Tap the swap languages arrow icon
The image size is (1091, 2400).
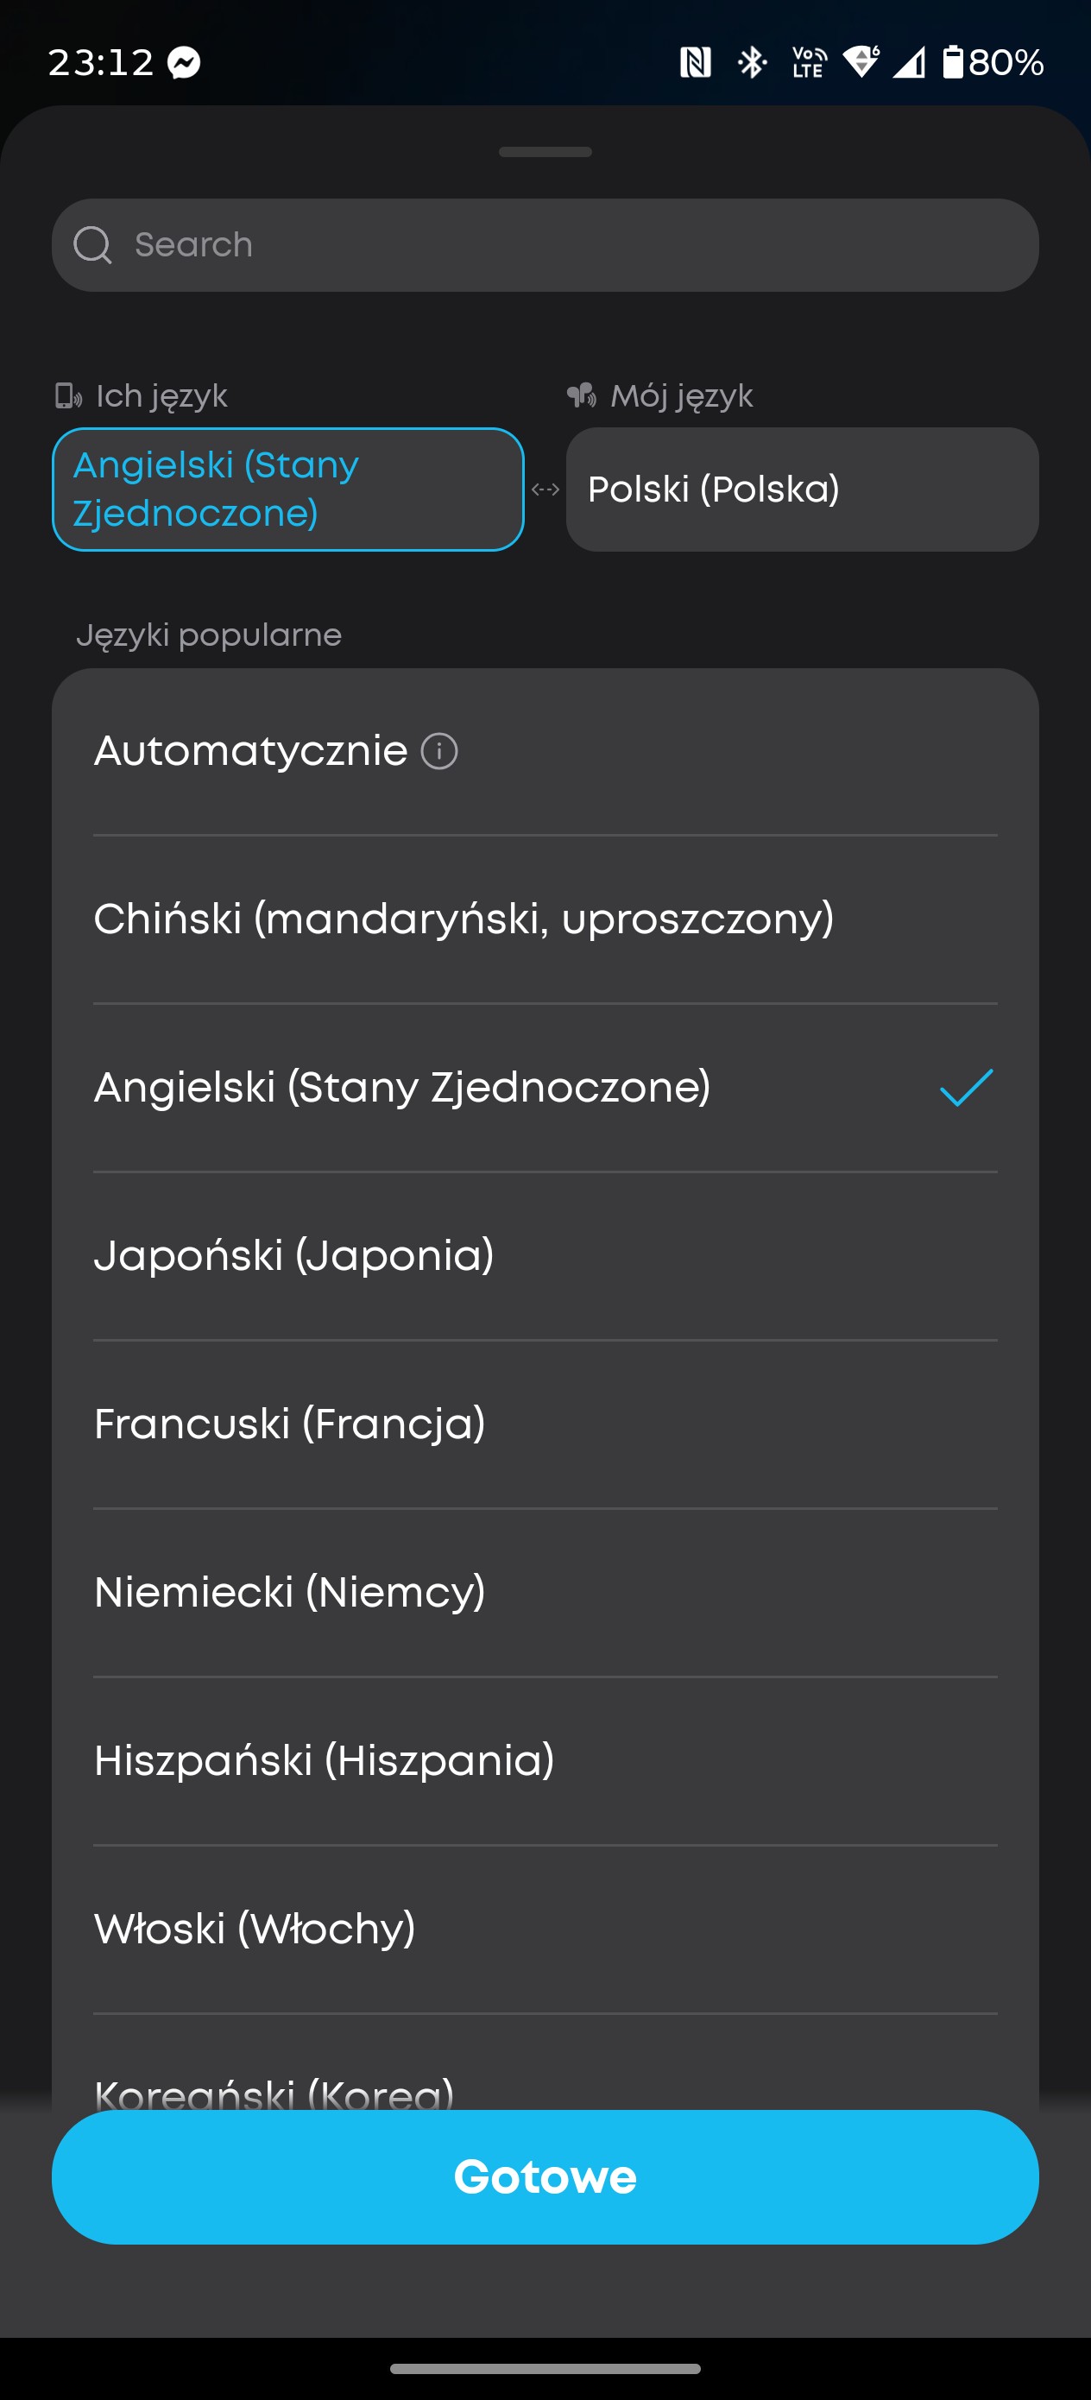coord(545,489)
